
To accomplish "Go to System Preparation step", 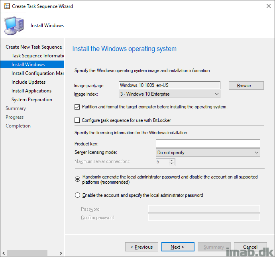I will pyautogui.click(x=32, y=100).
